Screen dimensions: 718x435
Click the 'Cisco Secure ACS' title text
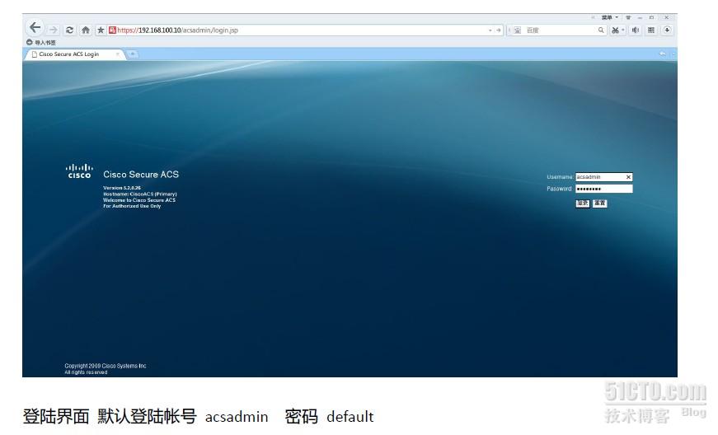coord(141,175)
